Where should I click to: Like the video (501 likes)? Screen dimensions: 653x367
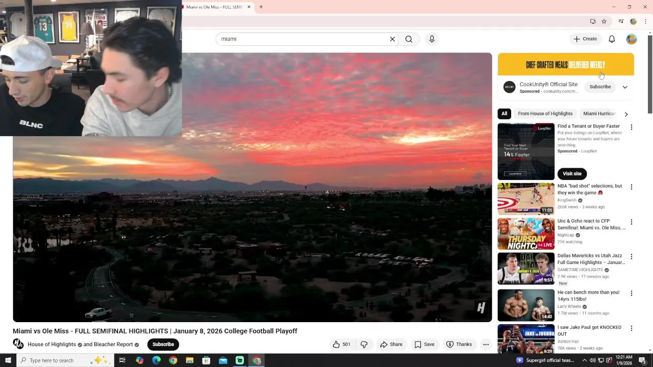[x=341, y=345]
